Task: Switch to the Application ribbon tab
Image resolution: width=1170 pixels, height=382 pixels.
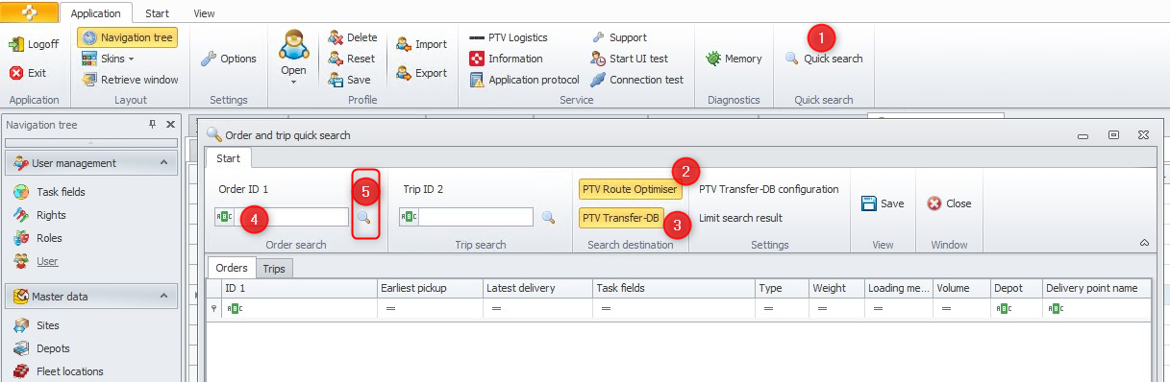Action: coord(96,13)
